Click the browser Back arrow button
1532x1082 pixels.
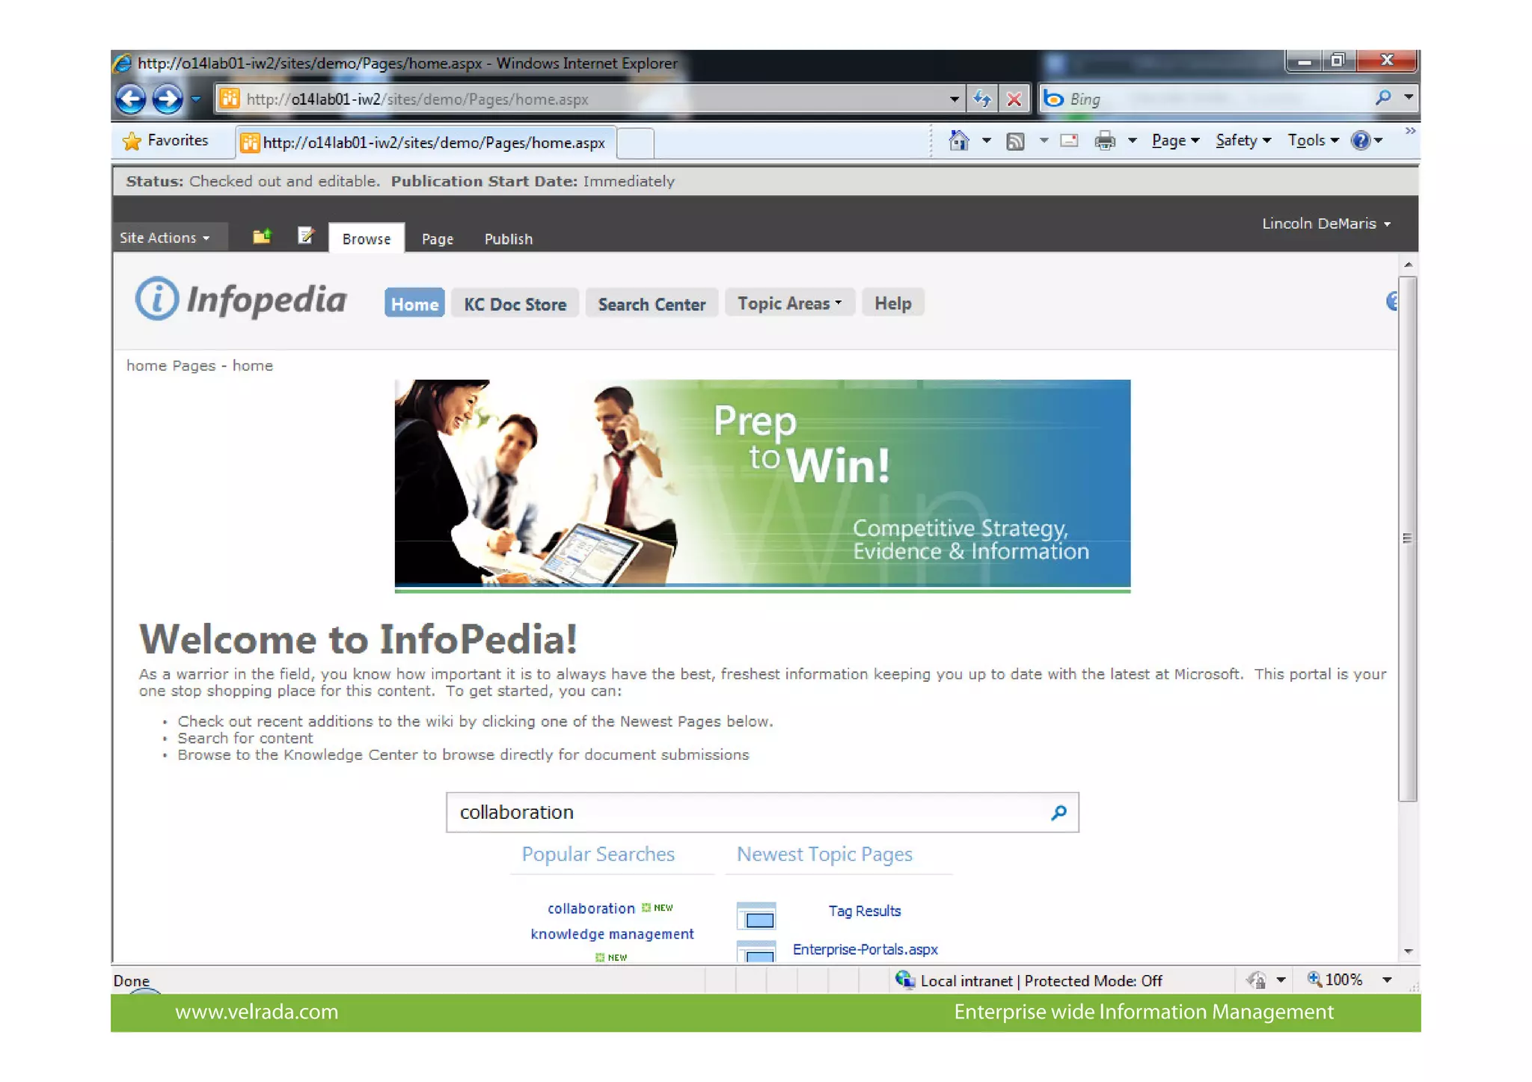131,99
